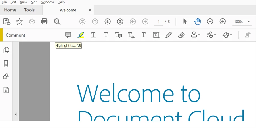Zoom out with the minus icon
Image resolution: width=256 pixels, height=128 pixels.
click(210, 22)
